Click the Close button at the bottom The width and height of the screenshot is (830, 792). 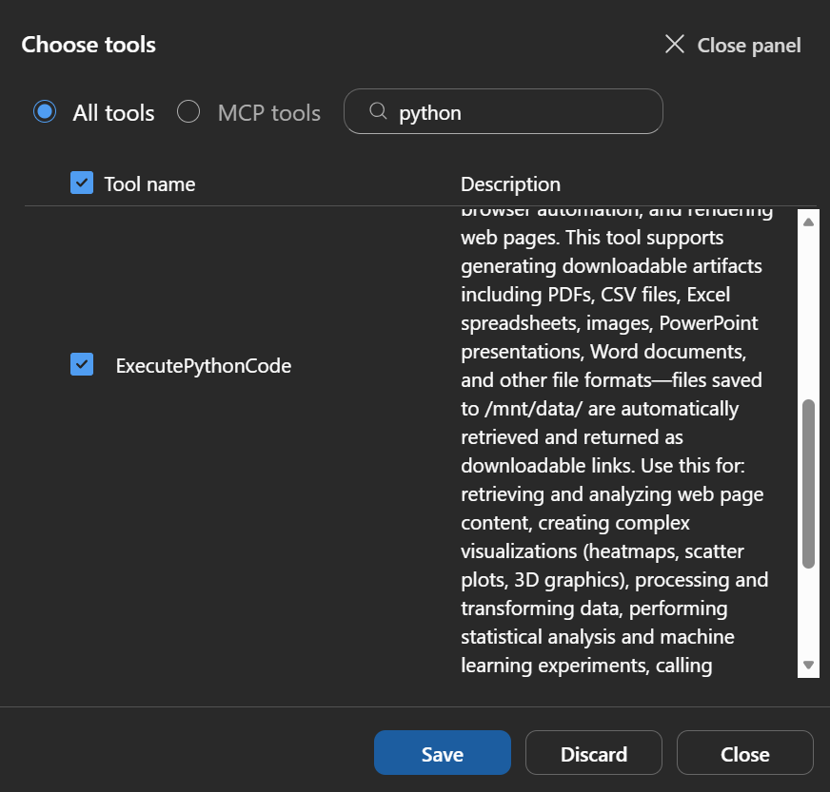coord(744,754)
